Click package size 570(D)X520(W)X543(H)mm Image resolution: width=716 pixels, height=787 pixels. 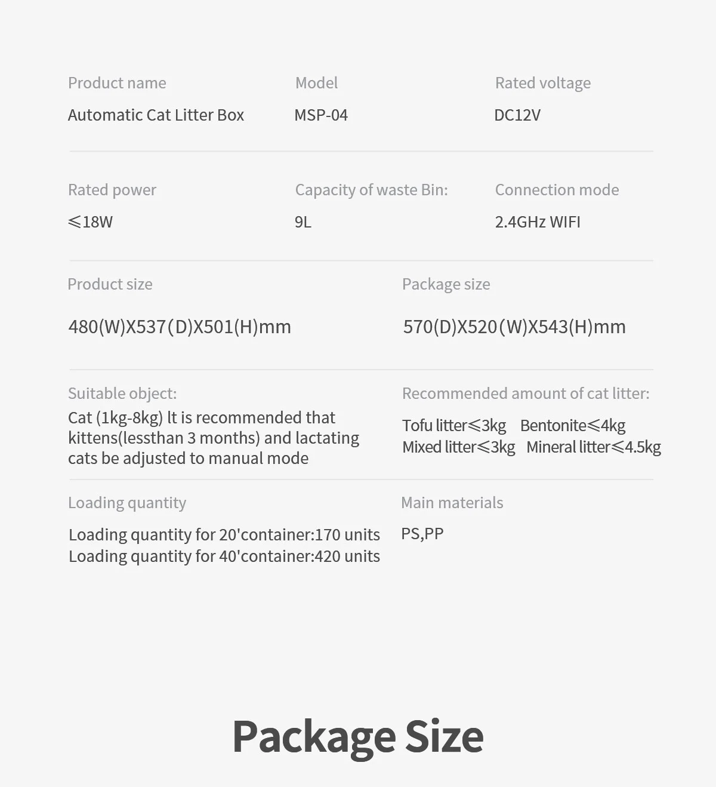click(514, 327)
